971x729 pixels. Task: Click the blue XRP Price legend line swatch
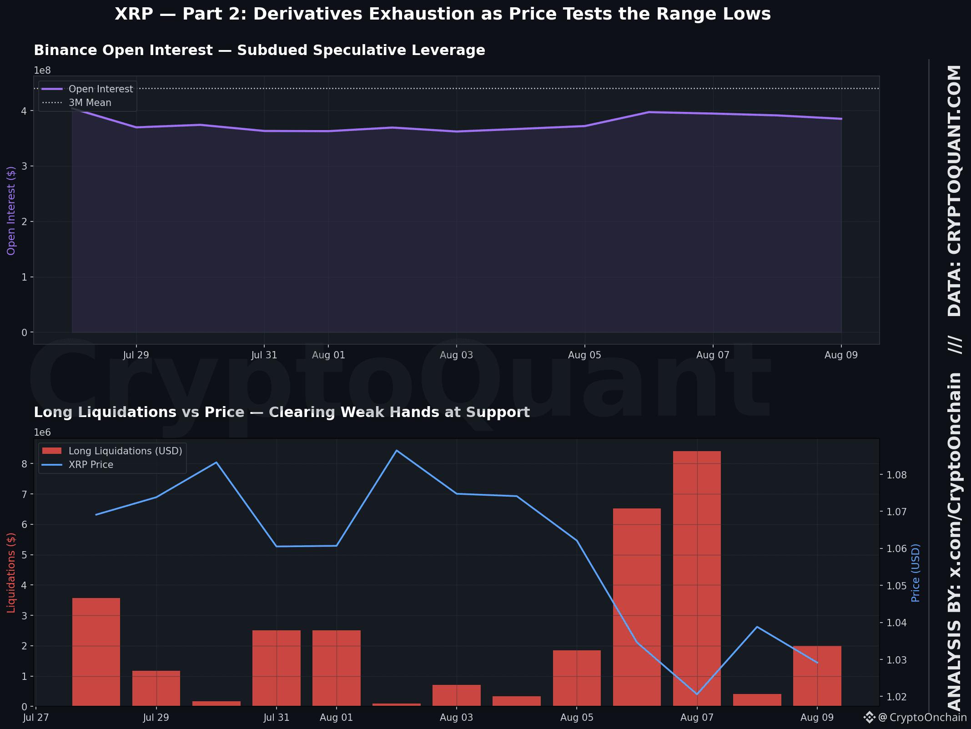click(52, 465)
